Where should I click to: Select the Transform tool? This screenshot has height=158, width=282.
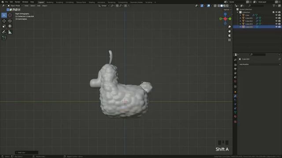(10, 26)
